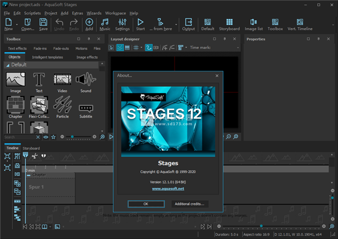This screenshot has width=338, height=239.
Task: Collapse the Default objects group
Action: click(x=8, y=65)
